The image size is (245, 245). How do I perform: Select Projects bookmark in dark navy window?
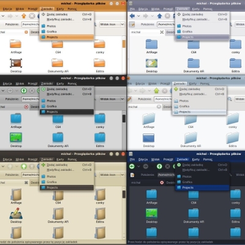pos(202,187)
